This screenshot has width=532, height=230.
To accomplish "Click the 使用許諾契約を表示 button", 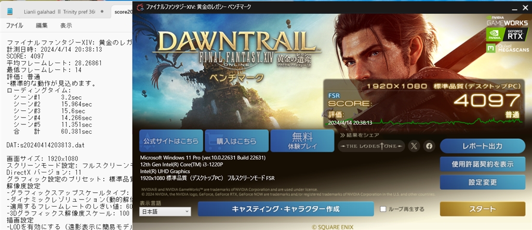I will tap(483, 164).
